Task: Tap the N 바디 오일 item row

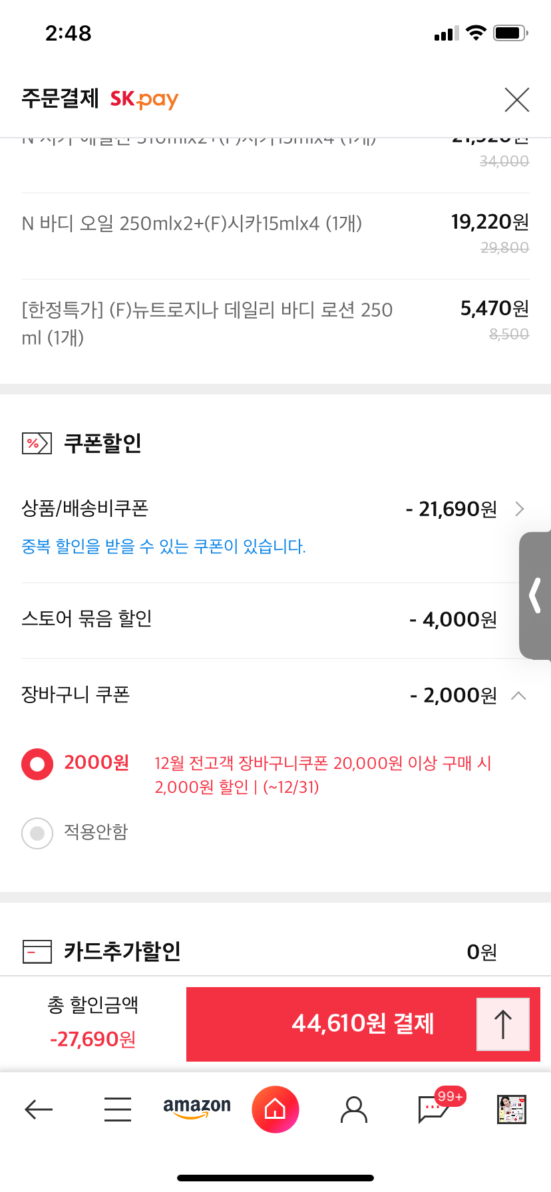Action: (x=275, y=236)
